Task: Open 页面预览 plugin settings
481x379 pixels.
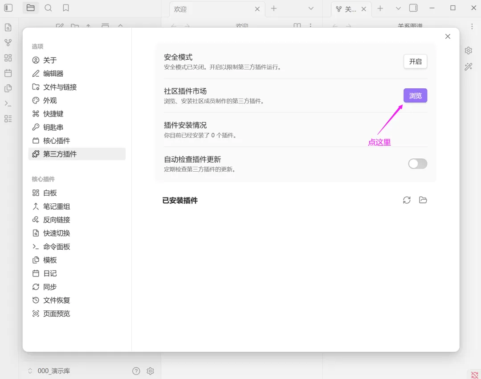Action: point(77,313)
